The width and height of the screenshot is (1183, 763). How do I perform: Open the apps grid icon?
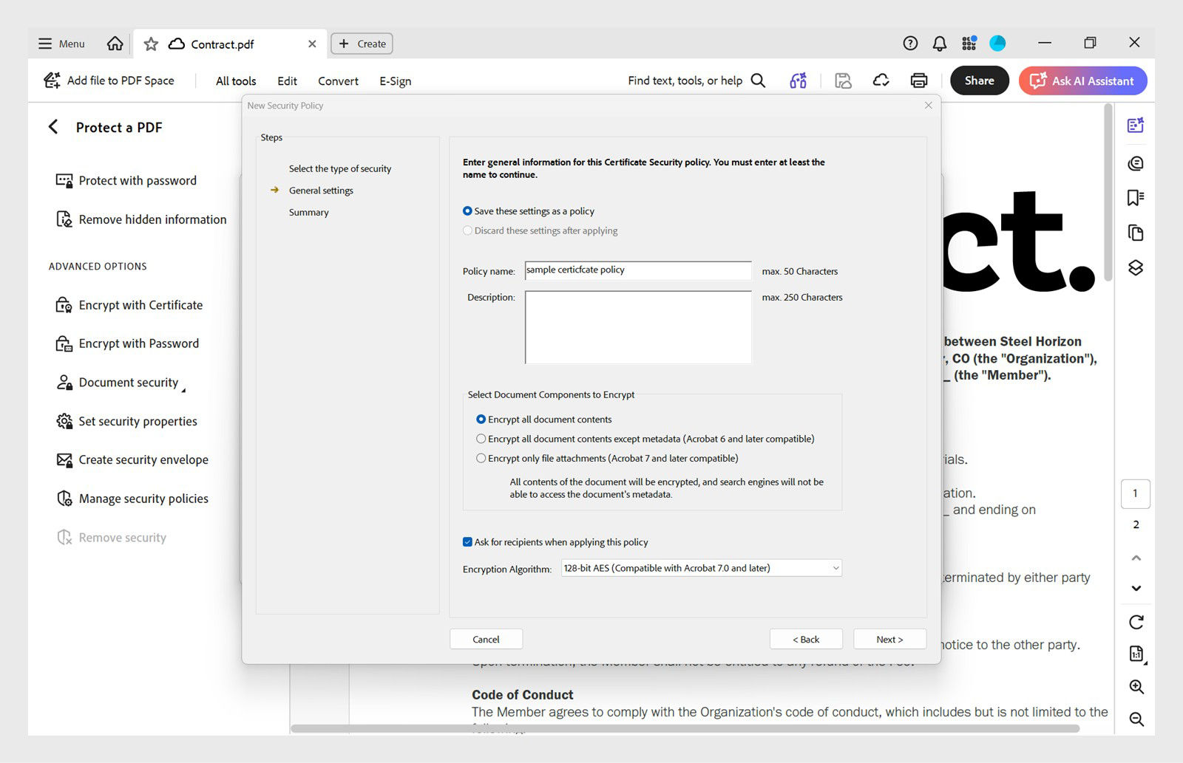click(x=969, y=44)
